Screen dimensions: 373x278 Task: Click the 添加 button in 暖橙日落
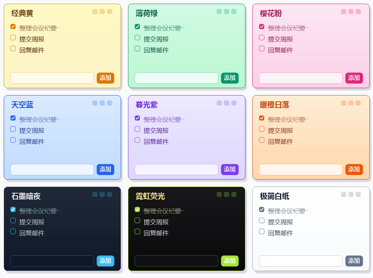[x=354, y=169]
